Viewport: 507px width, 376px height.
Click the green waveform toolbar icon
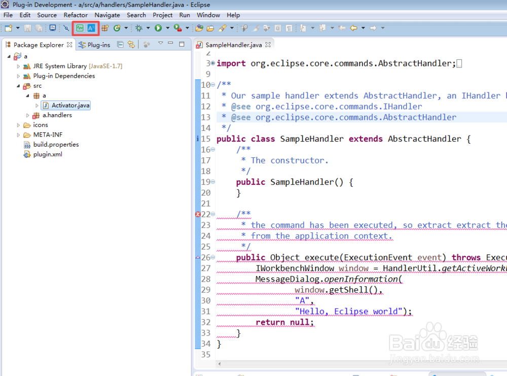tap(80, 28)
